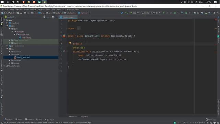Screen dimensions: 220x124
Task: Open Task View in taskbar
Action: pos(18,2)
